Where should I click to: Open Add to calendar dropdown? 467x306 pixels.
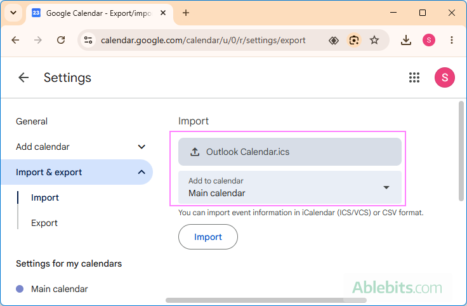(290, 187)
